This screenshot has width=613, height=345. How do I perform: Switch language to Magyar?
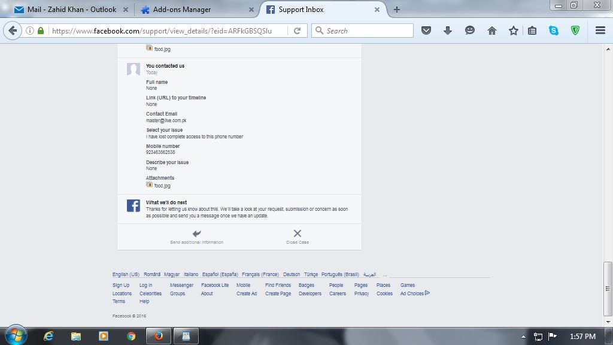pos(172,274)
